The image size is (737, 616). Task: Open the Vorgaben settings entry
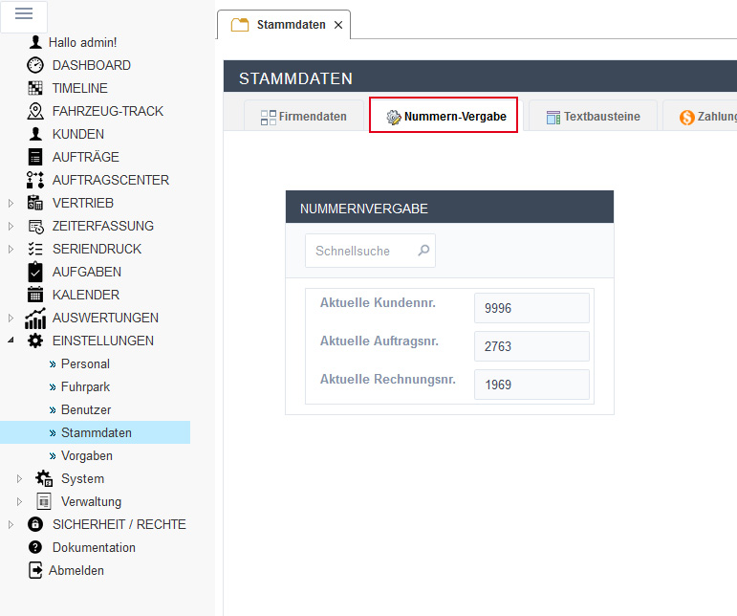pos(86,455)
